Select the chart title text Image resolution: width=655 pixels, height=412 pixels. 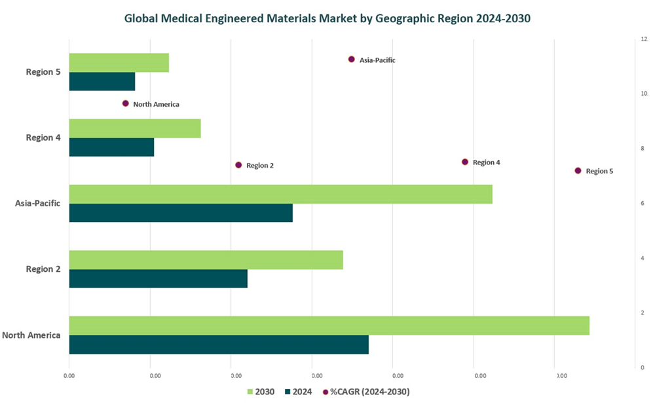(327, 18)
